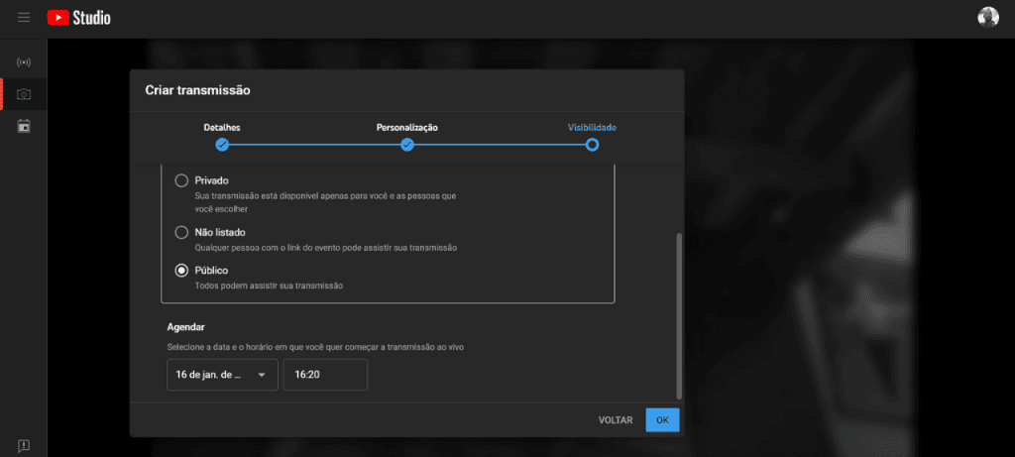Open the Manage calendar icon in sidebar
The height and width of the screenshot is (457, 1015).
24,126
